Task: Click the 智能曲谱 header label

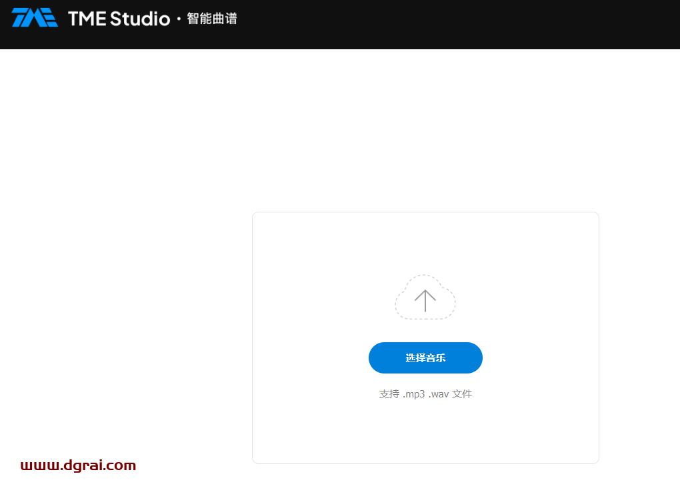Action: [x=212, y=19]
